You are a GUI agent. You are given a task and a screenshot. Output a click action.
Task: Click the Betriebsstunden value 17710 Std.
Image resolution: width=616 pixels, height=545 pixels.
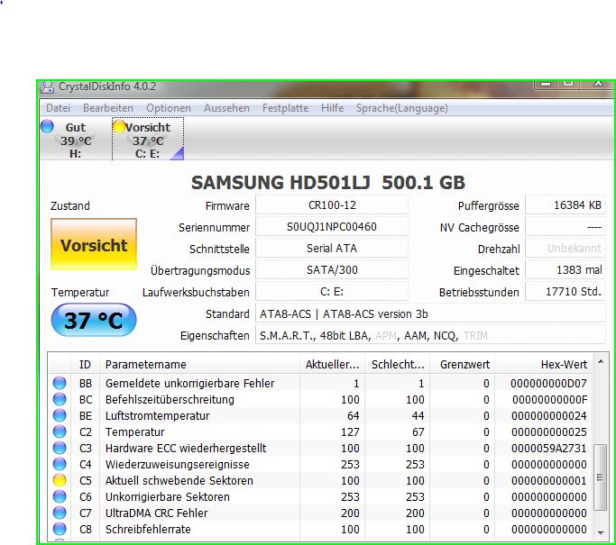565,292
